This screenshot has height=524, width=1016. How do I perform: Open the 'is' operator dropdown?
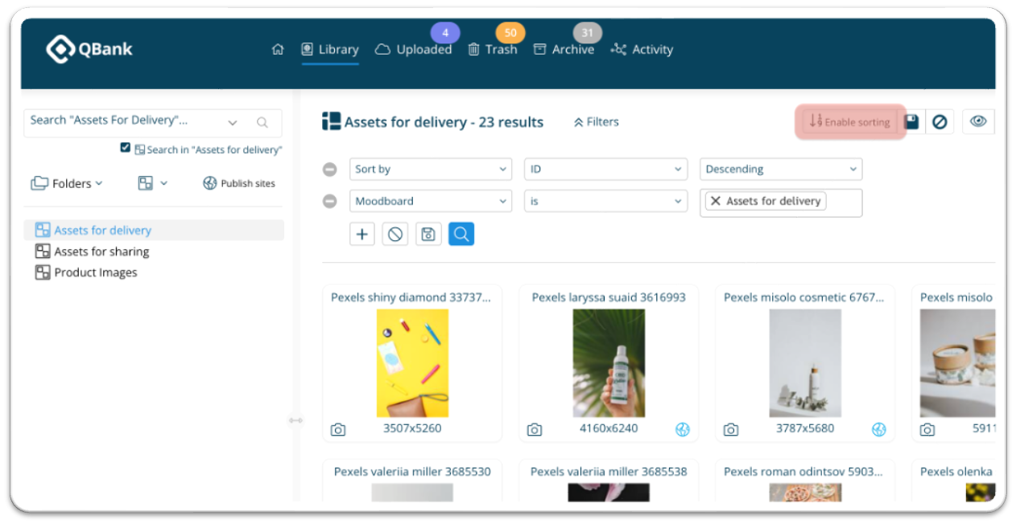(x=606, y=201)
